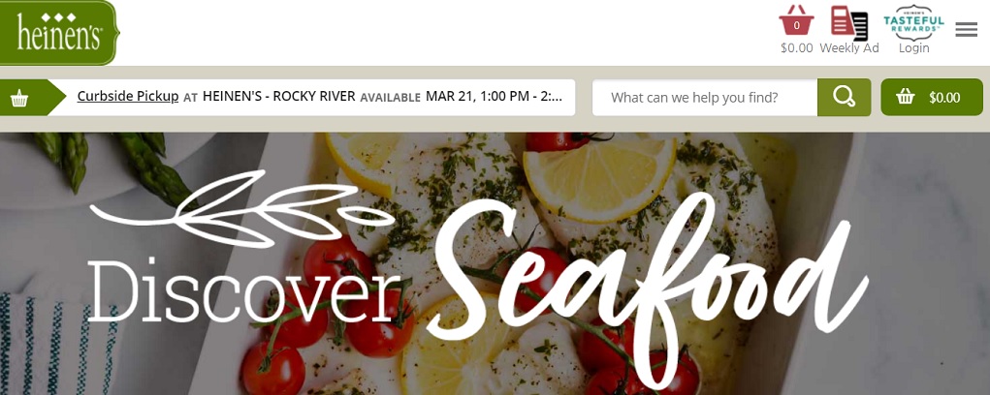The width and height of the screenshot is (990, 395).
Task: Click the Heinen's logo
Action: [x=59, y=33]
